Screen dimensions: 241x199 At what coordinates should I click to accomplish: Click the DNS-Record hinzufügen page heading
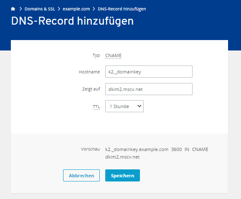(x=72, y=21)
